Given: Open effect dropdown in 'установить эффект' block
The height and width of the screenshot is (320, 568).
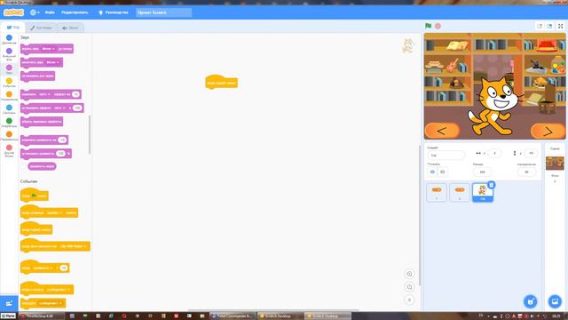Looking at the screenshot, I should pos(59,108).
